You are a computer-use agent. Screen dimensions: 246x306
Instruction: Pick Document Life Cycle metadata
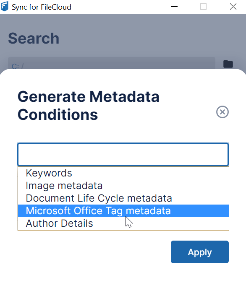pos(123,198)
